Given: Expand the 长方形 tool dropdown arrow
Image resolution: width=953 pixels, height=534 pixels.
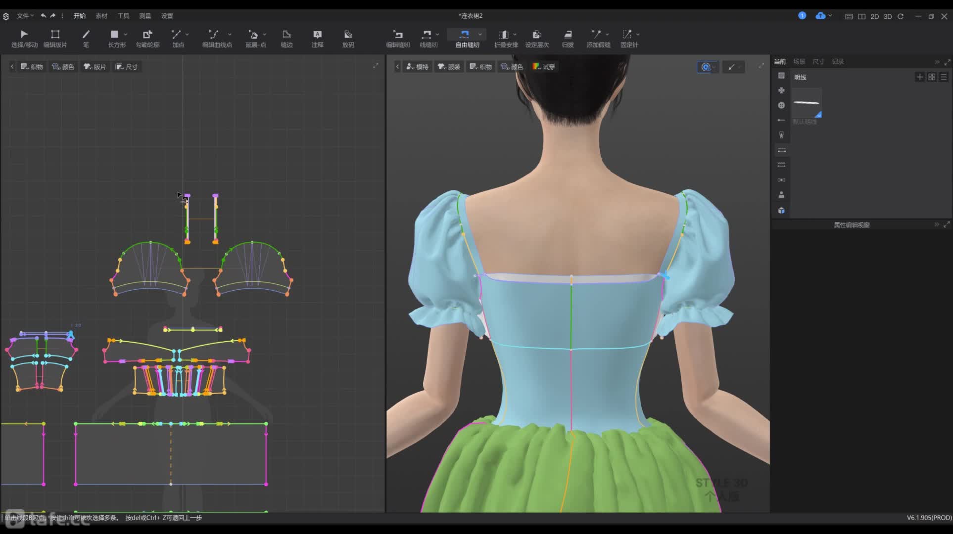Looking at the screenshot, I should [x=126, y=34].
